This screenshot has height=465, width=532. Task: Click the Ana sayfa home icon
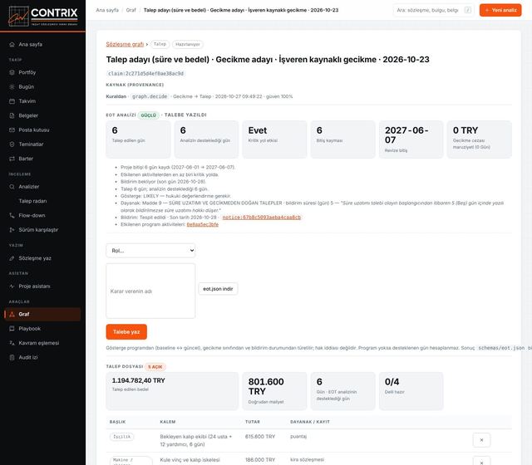pos(12,44)
